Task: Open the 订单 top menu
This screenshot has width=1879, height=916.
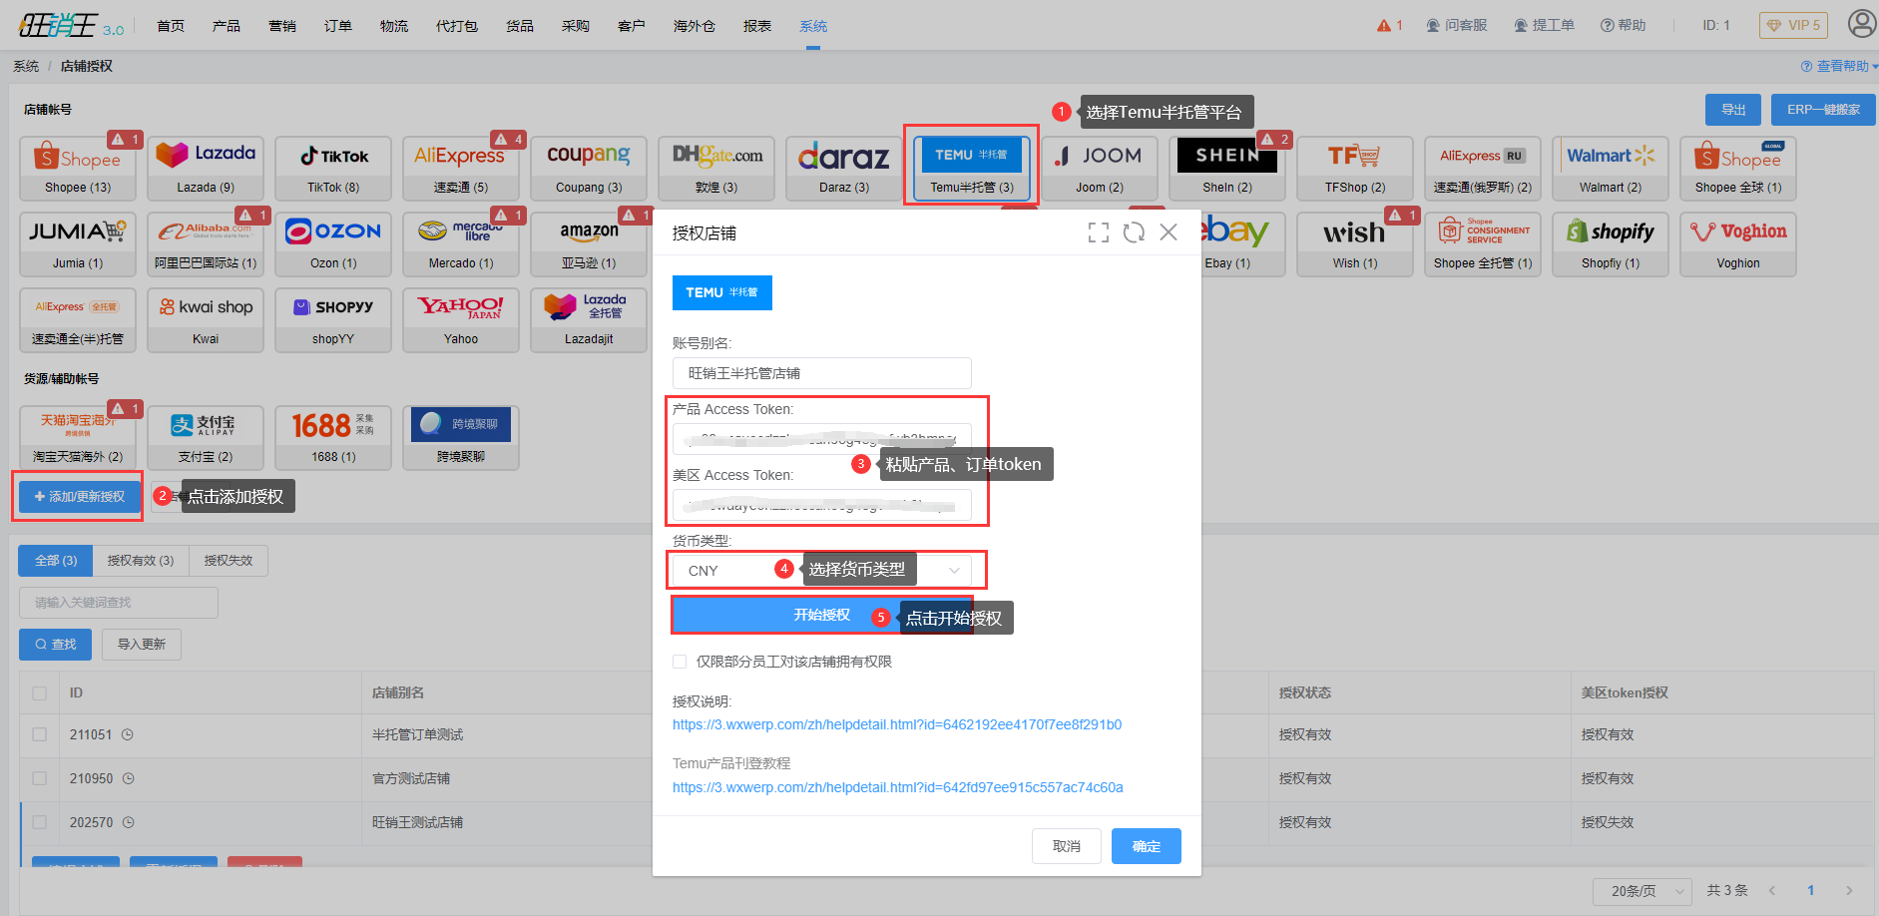Action: point(338,26)
